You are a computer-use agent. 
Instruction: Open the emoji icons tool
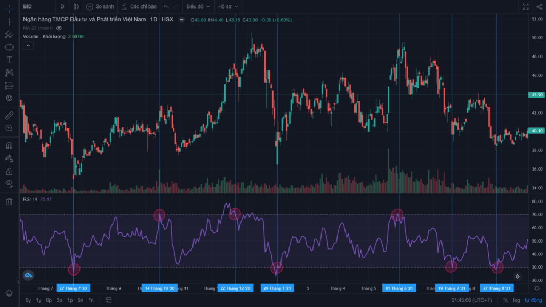10,98
